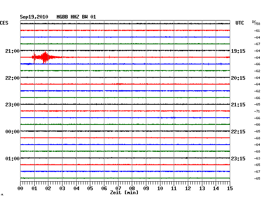Viewport: 262px width, 199px height.
Task: Click minute tick label 02
Action: pyautogui.click(x=48, y=189)
